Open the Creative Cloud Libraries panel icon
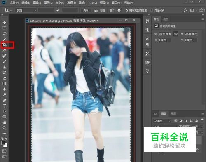The height and width of the screenshot is (162, 206). (x=147, y=62)
